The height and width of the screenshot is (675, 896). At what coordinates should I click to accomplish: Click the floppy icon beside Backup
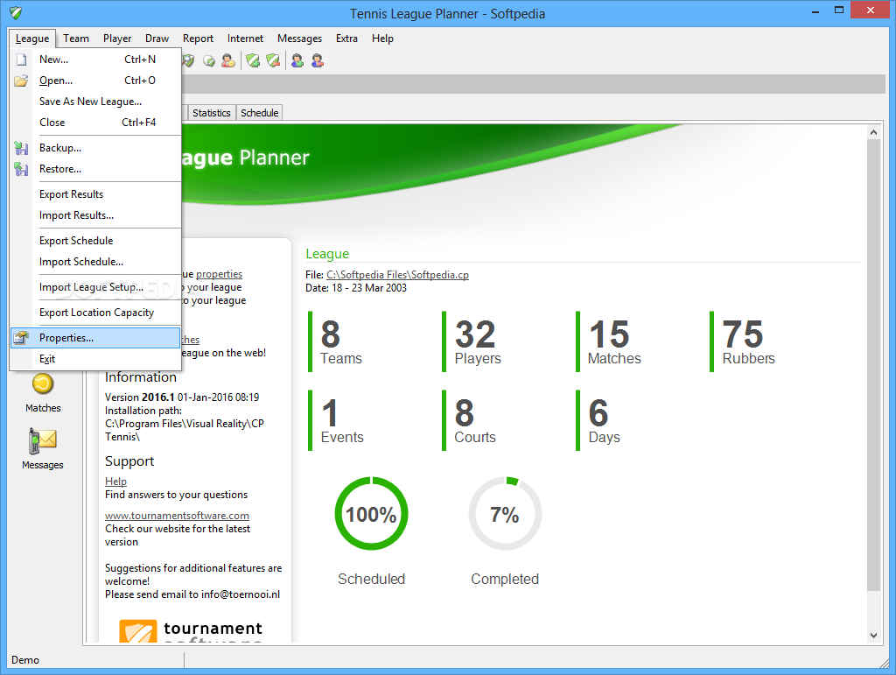click(x=21, y=148)
